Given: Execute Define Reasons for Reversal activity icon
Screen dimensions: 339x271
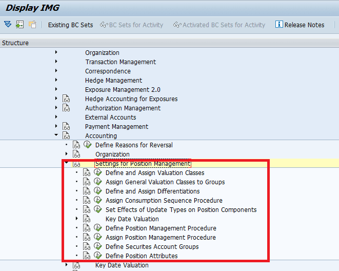Looking at the screenshot, I should pyautogui.click(x=88, y=145).
